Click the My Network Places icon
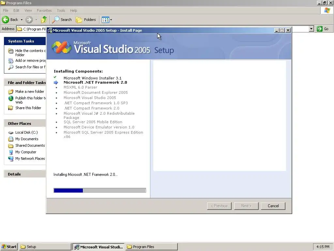Screen dimensions: 334x251 (11, 159)
